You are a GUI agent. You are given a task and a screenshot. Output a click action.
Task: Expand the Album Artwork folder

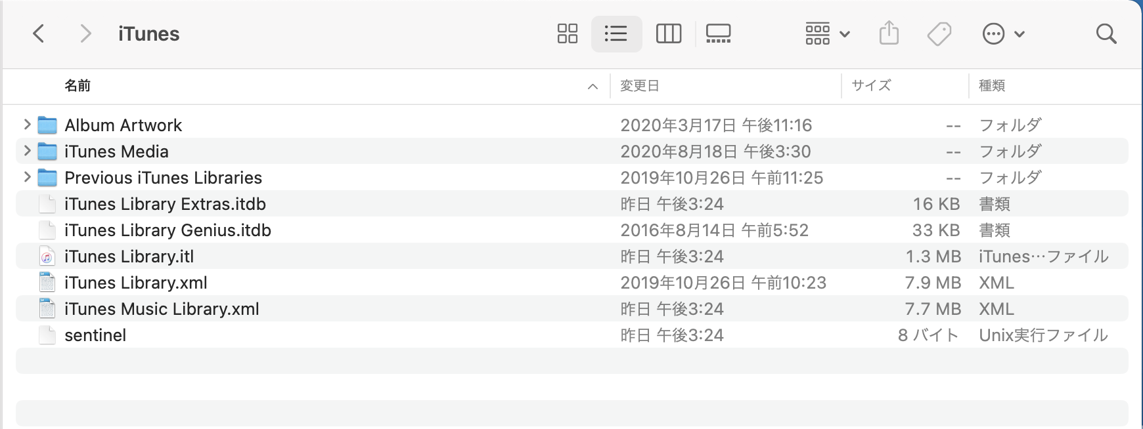pos(27,125)
